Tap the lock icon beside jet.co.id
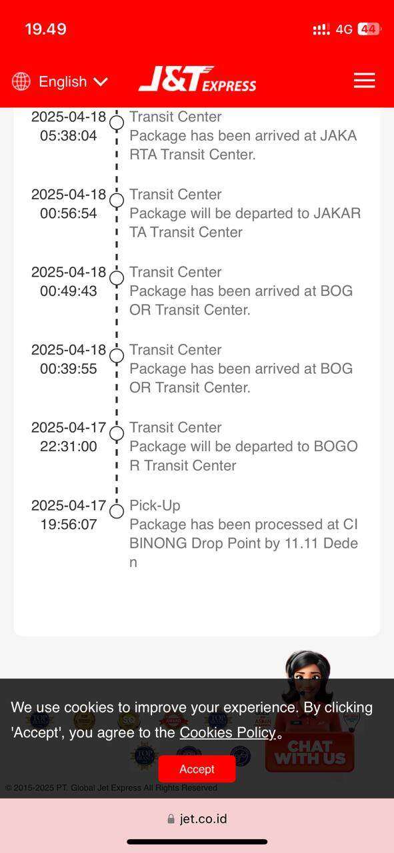 pos(171,819)
